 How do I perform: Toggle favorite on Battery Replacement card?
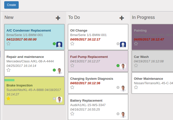[x=72, y=114]
